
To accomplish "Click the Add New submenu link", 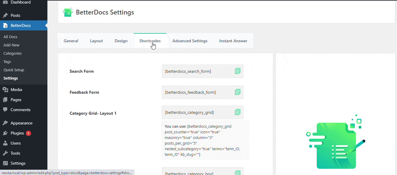I will pos(12,45).
